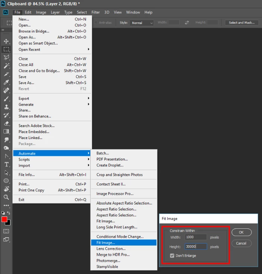
Task: Click Cancel in Fit Image dialog
Action: [x=241, y=243]
